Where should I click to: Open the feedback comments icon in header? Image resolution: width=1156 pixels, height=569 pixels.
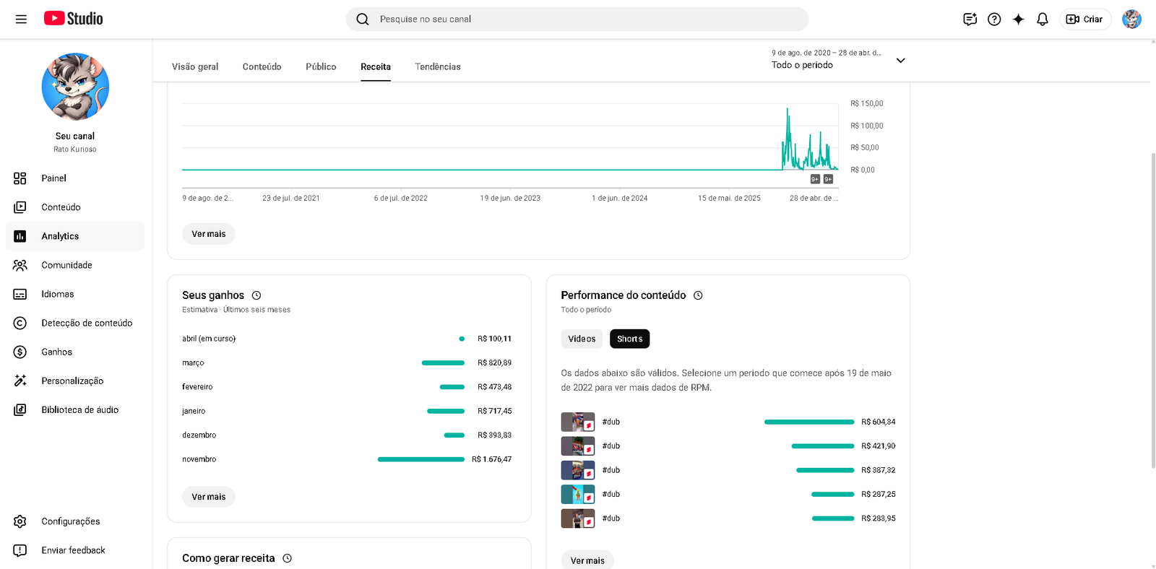click(970, 19)
